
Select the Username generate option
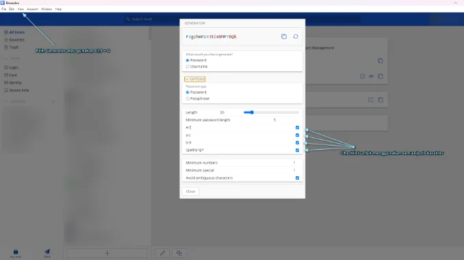188,67
